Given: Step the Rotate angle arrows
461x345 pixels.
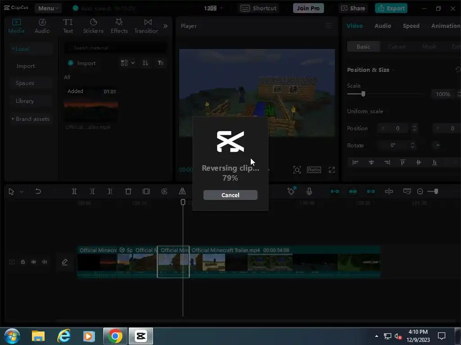Looking at the screenshot, I should [x=412, y=145].
